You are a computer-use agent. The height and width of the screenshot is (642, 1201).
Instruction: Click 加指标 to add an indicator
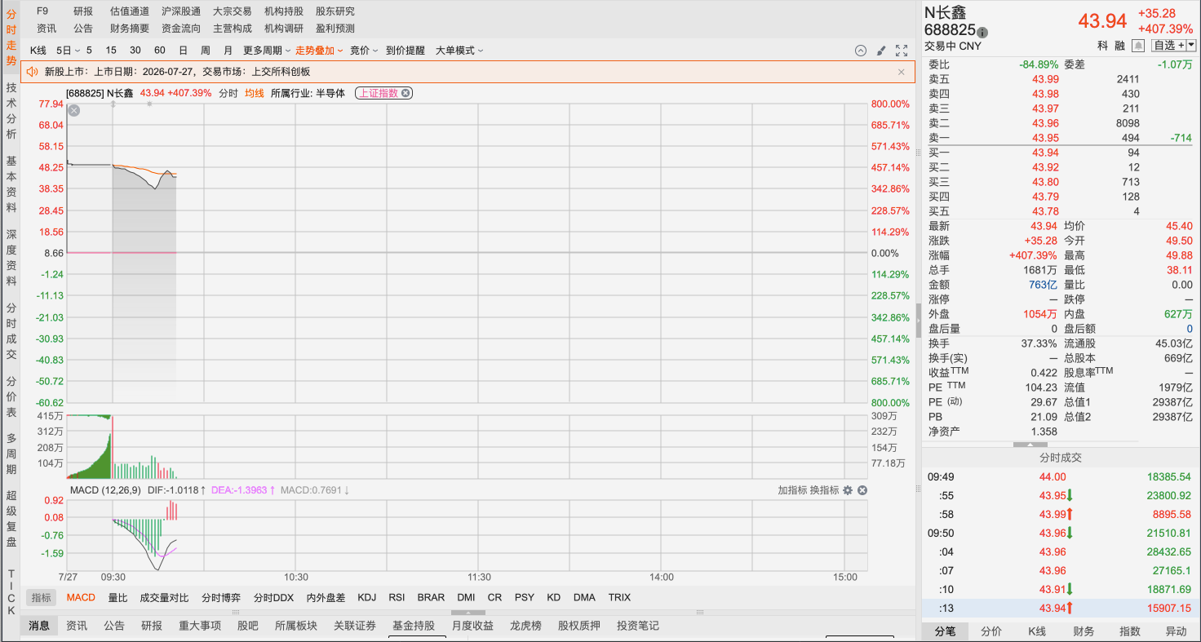(x=792, y=490)
